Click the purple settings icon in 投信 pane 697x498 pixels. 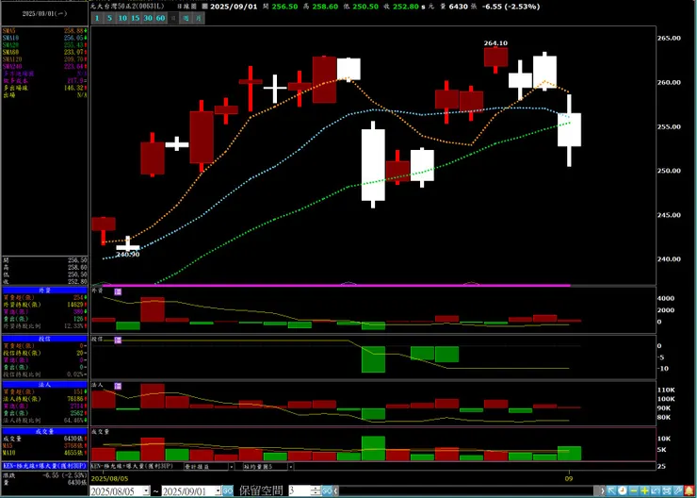click(x=118, y=340)
